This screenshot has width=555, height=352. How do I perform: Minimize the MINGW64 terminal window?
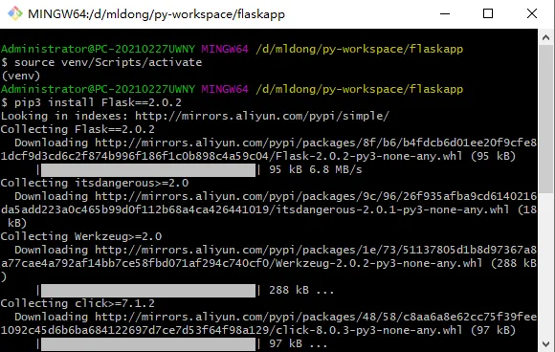tap(445, 13)
